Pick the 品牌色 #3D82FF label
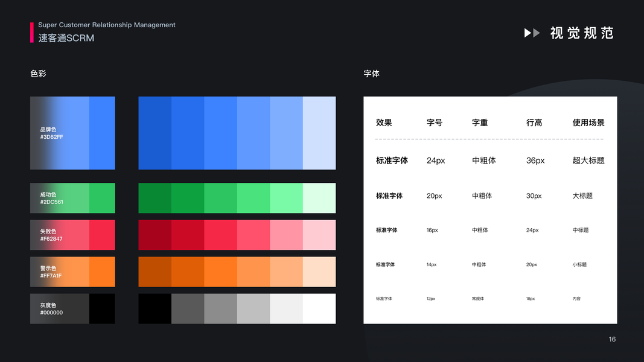 [x=52, y=133]
